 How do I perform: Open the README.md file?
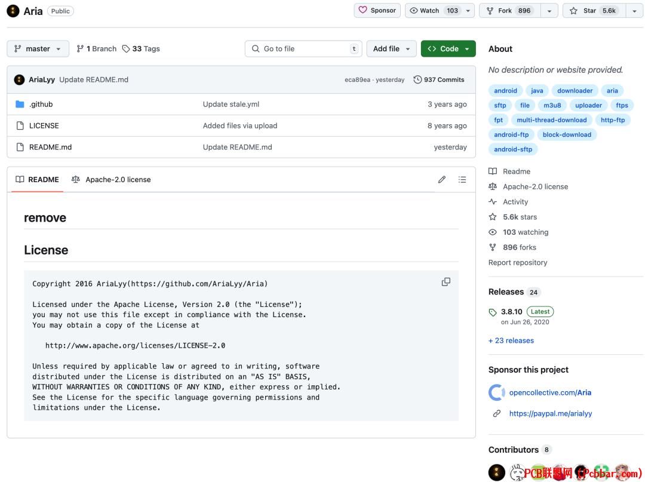click(51, 148)
